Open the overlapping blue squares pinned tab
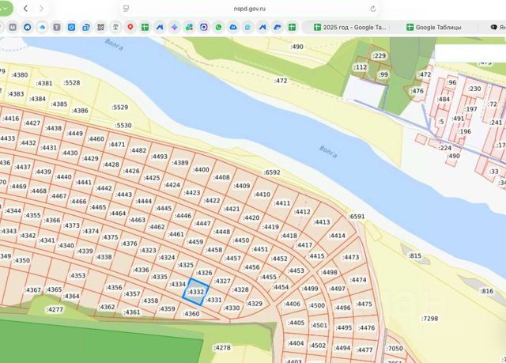506x363 pixels. (86, 28)
